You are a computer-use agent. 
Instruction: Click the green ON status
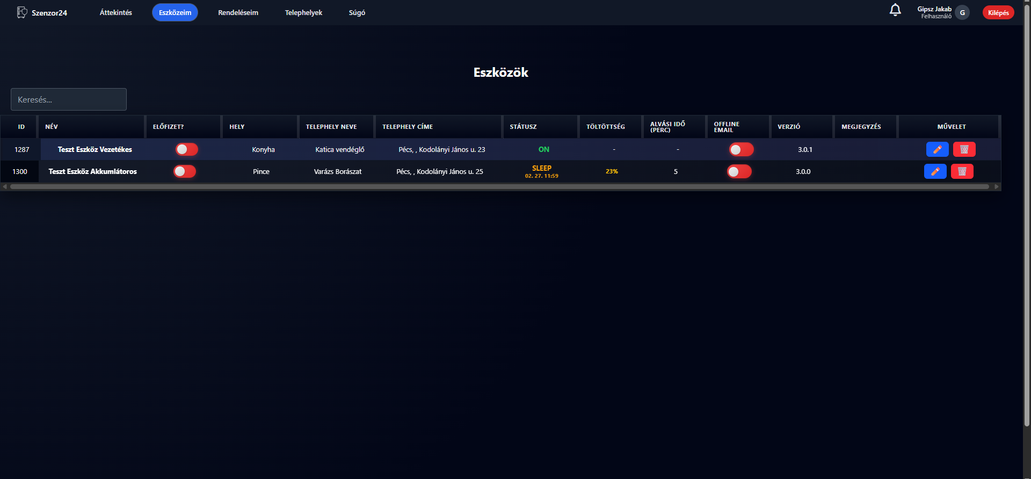point(543,149)
